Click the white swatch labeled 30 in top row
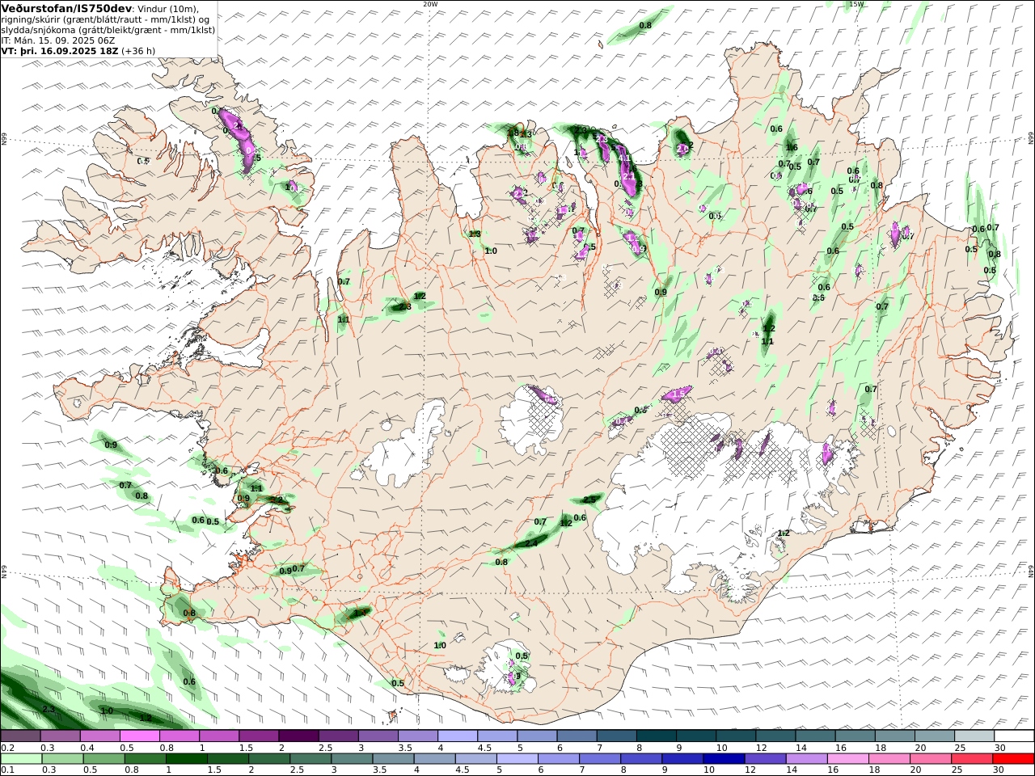 coord(1013,736)
